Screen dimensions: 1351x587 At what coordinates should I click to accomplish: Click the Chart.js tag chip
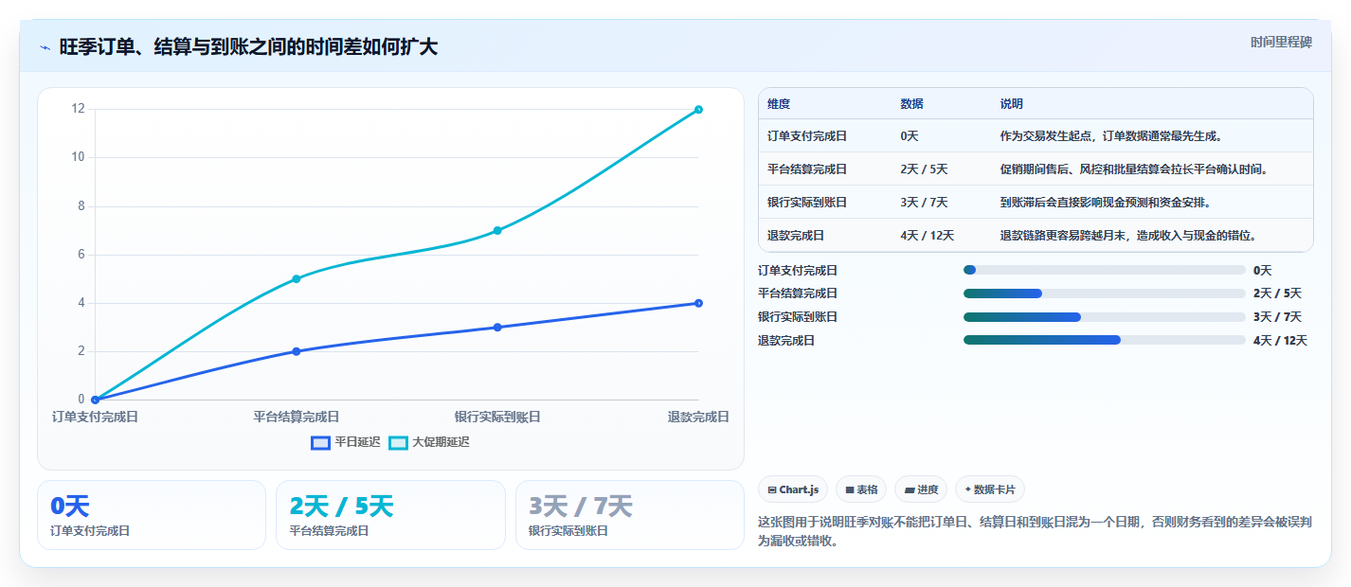pyautogui.click(x=792, y=489)
